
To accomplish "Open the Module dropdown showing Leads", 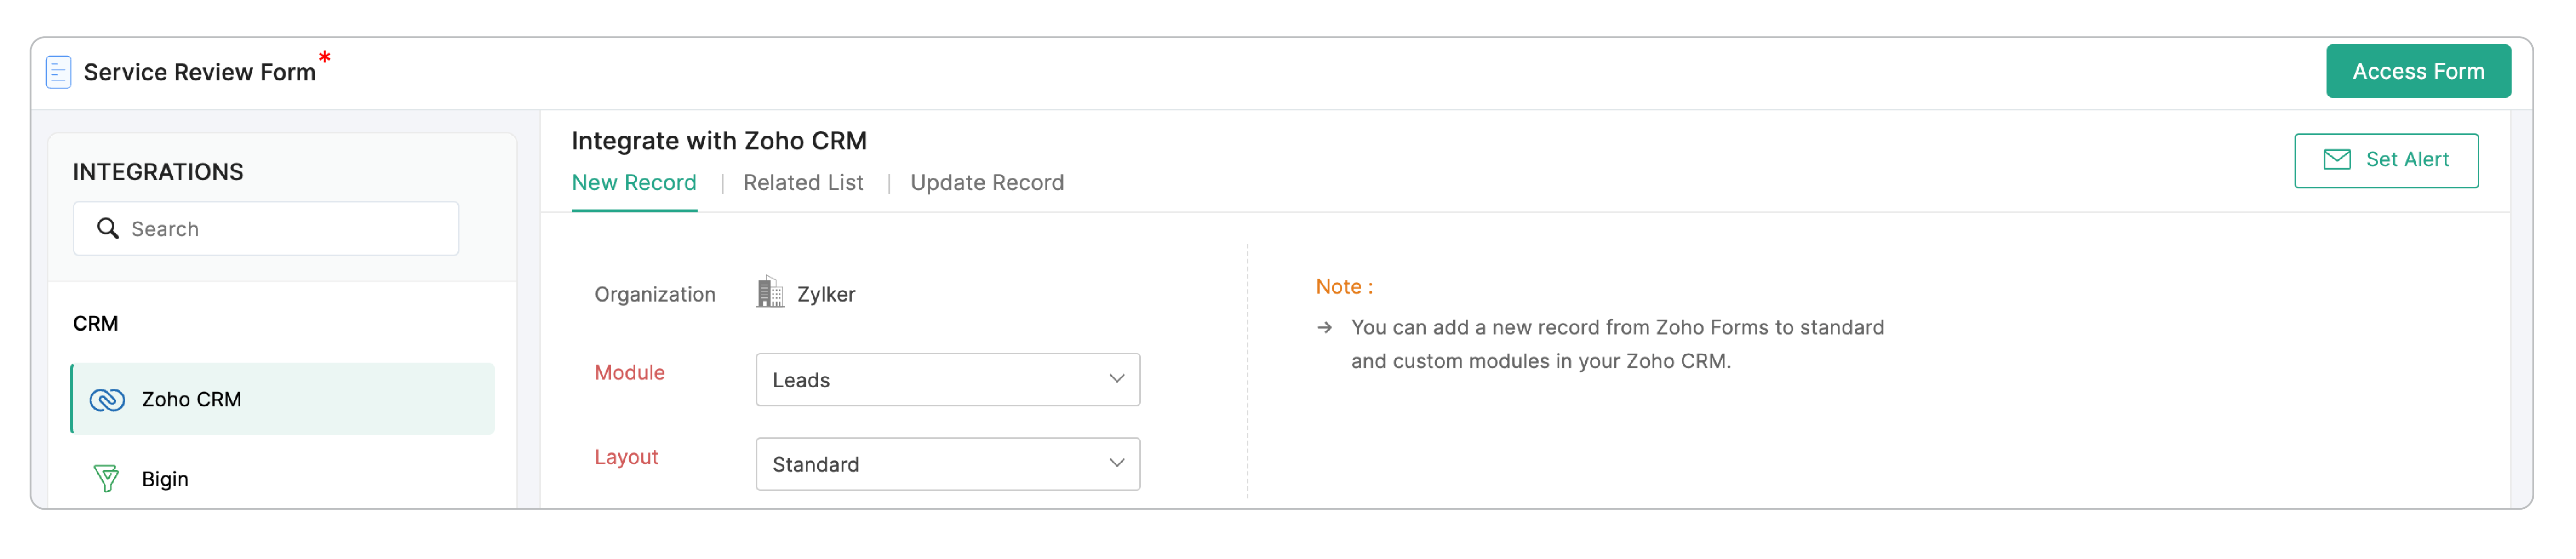I will click(x=947, y=379).
